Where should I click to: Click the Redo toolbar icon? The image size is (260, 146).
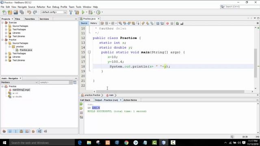tap(35, 12)
